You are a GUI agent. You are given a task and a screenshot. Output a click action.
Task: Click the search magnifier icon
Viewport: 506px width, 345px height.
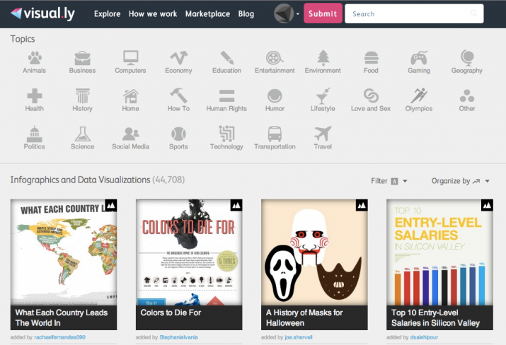click(x=473, y=13)
